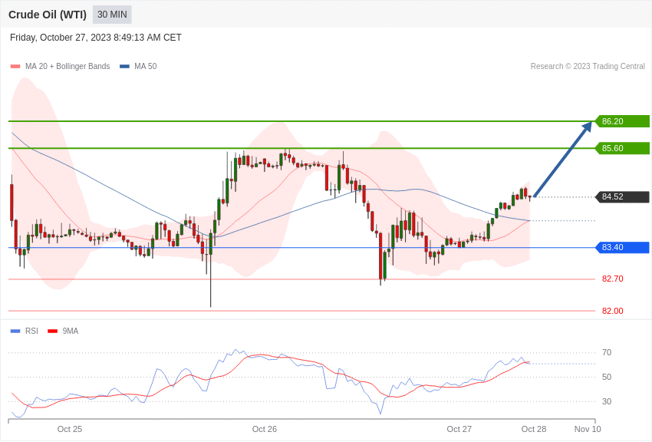Click the MA 20 + Bollinger Bands legend label
Image resolution: width=652 pixels, height=442 pixels.
pyautogui.click(x=68, y=67)
